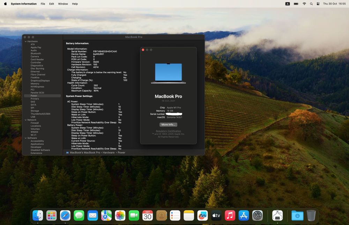Click the MacBook Pro laptop image
This screenshot has height=225, width=349.
(168, 73)
